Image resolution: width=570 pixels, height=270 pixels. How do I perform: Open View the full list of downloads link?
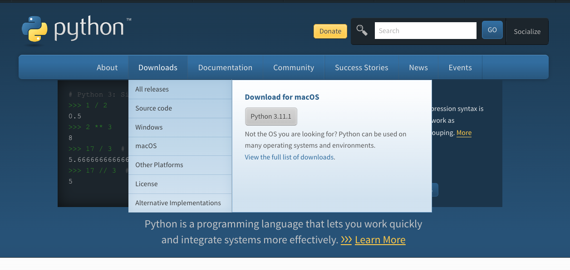pyautogui.click(x=289, y=157)
